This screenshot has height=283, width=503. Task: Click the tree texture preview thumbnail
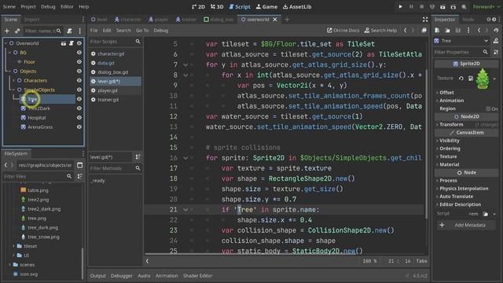[x=483, y=79]
